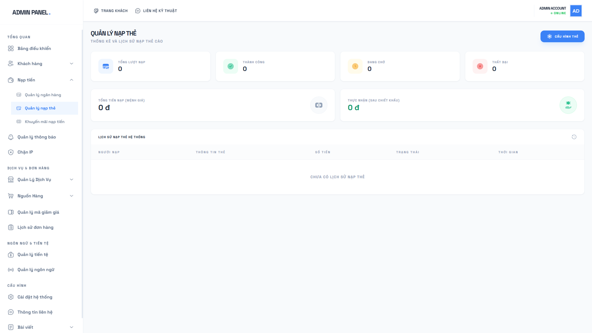Image resolution: width=592 pixels, height=333 pixels.
Task: Click the Thành công green checkmark icon
Action: point(231,66)
